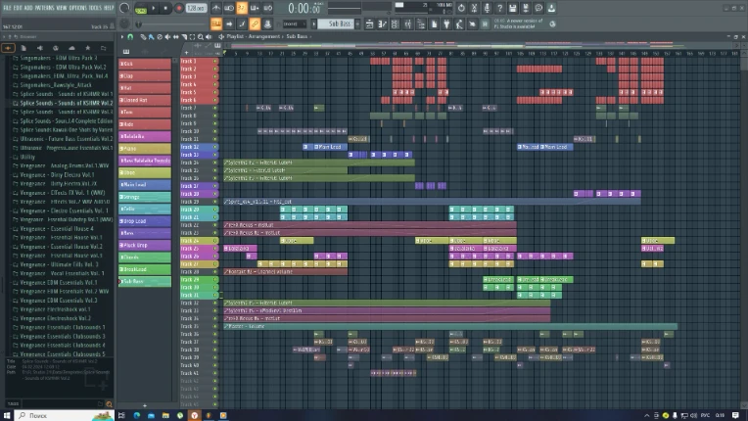748x421 pixels.
Task: Select the Kick pattern in picker
Action: [x=145, y=64]
